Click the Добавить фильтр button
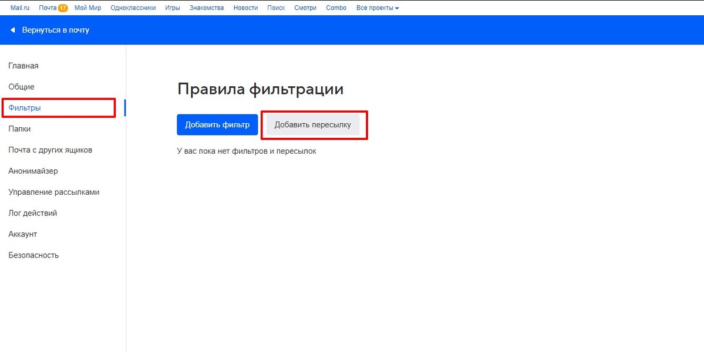 (x=217, y=124)
